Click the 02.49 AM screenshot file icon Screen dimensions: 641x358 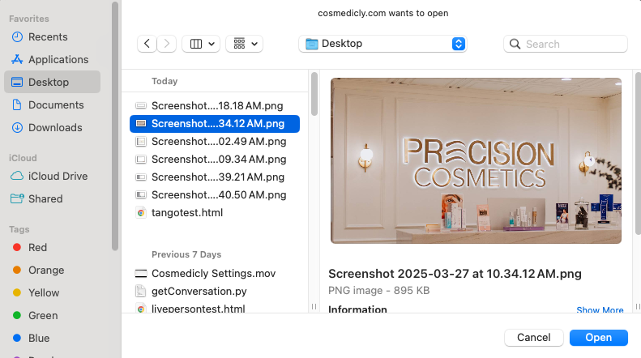tap(141, 142)
